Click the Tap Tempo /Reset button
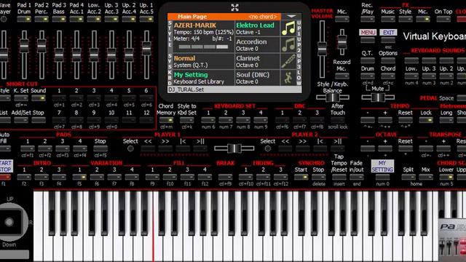The height and width of the screenshot is (262, 466). pos(339,177)
